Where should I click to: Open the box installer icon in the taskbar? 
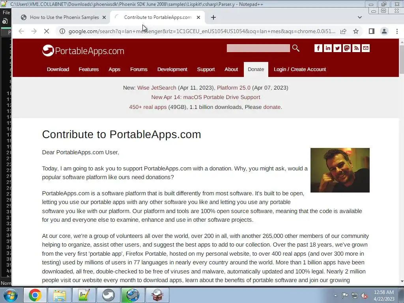[157, 295]
